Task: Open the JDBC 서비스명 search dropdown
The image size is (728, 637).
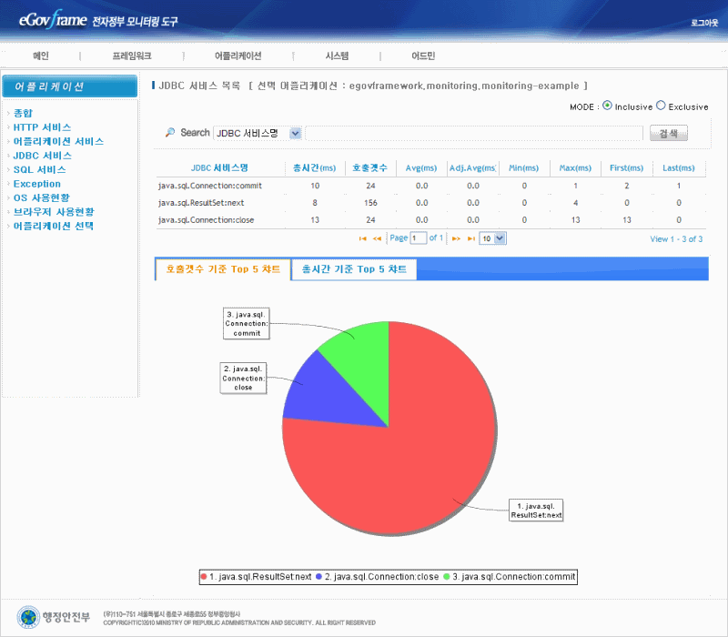Action: 258,134
